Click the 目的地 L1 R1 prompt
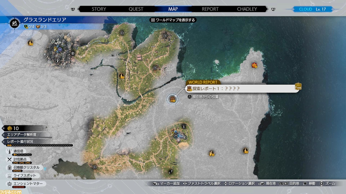346x194 pixels. [x=289, y=183]
